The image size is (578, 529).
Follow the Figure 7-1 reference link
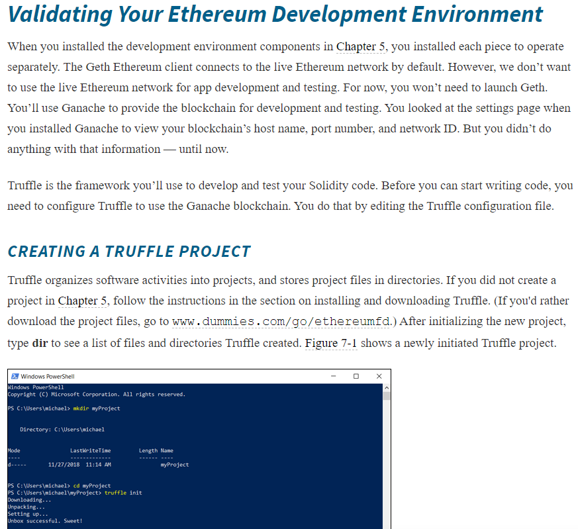tap(331, 343)
